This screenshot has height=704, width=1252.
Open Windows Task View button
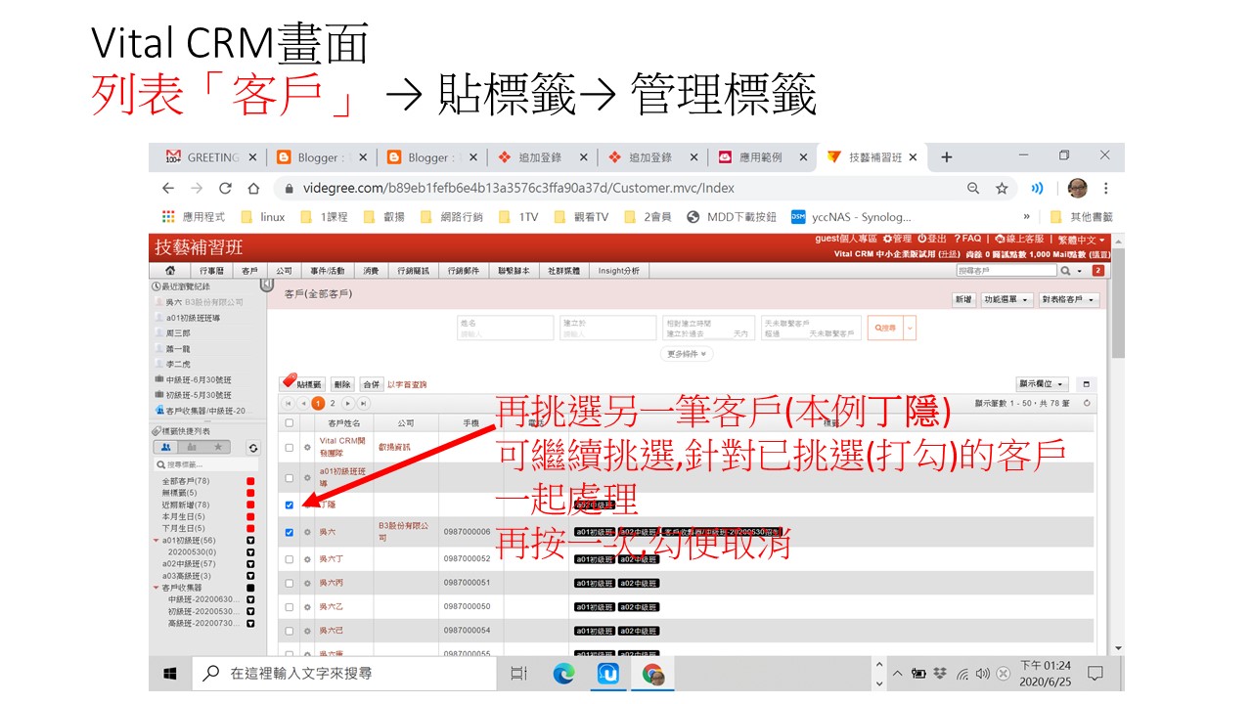point(518,674)
